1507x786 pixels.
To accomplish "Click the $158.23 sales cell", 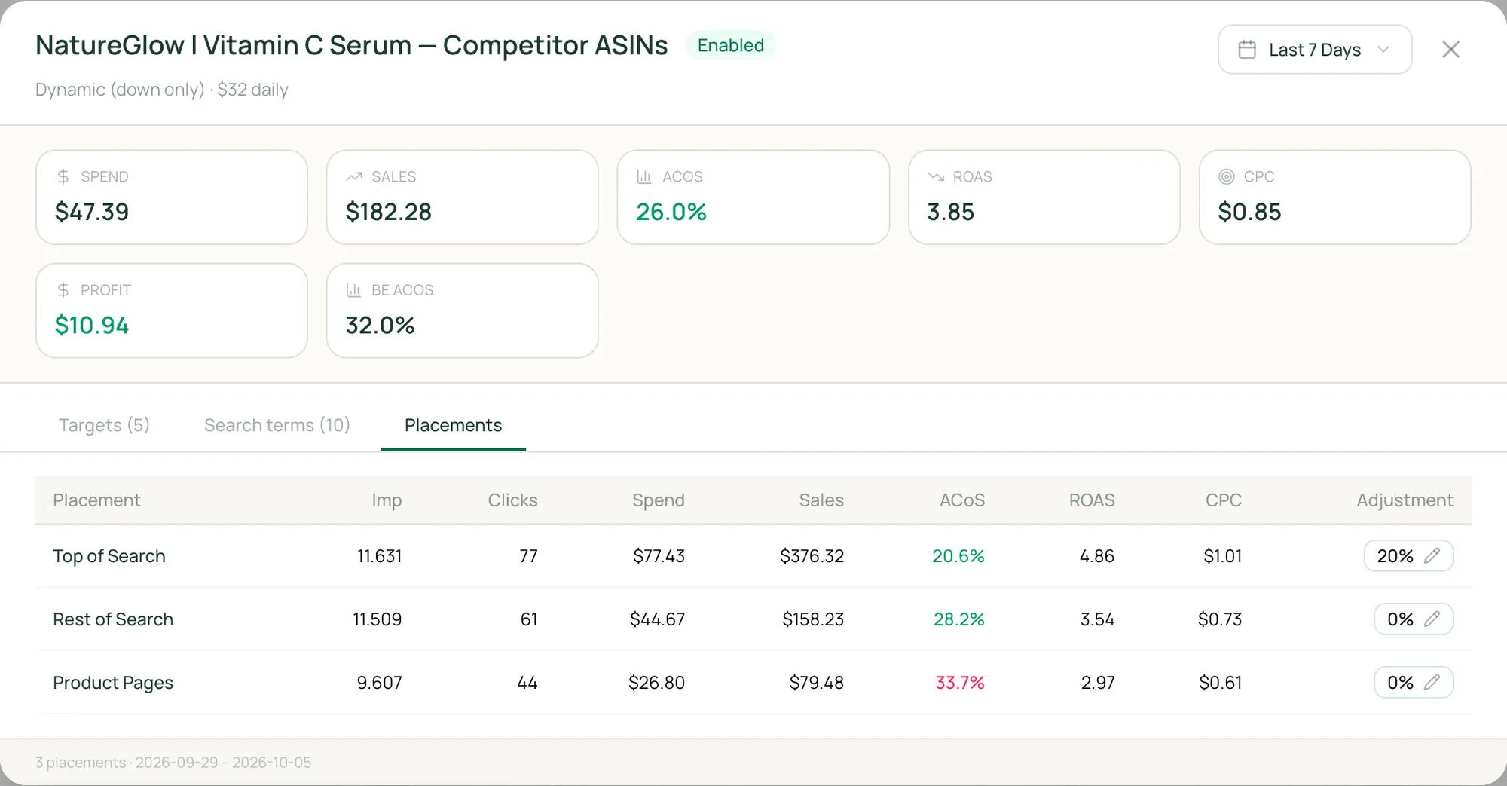I will [x=813, y=619].
